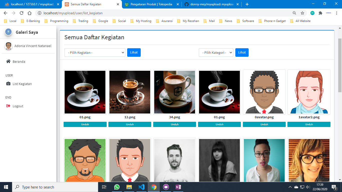Open WhatsApp from the taskbar
The image size is (342, 192).
[117, 187]
